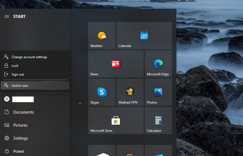Collapse the Start hamburger menu
The height and width of the screenshot is (156, 243).
7,16
